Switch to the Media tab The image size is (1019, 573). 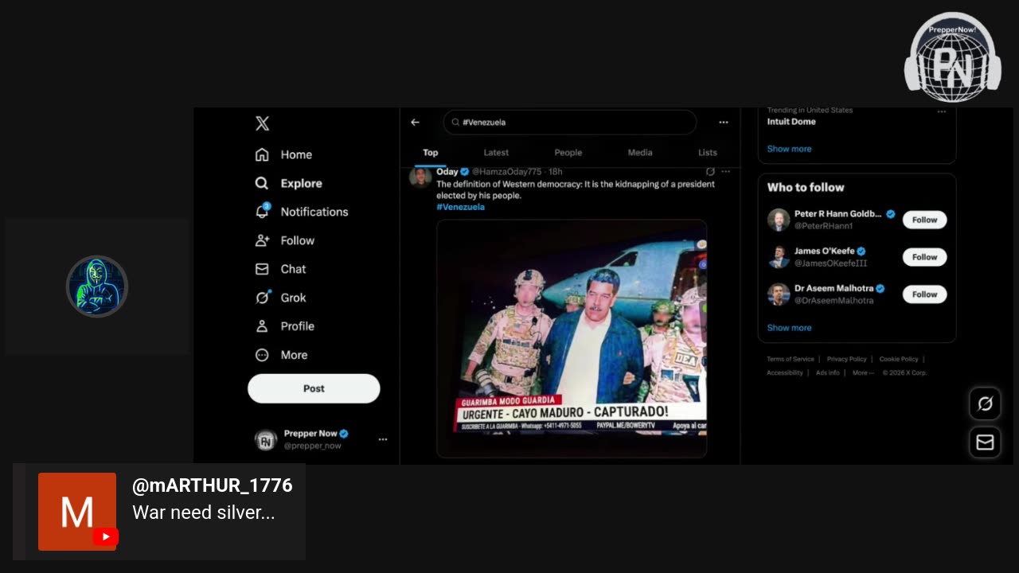pos(640,153)
